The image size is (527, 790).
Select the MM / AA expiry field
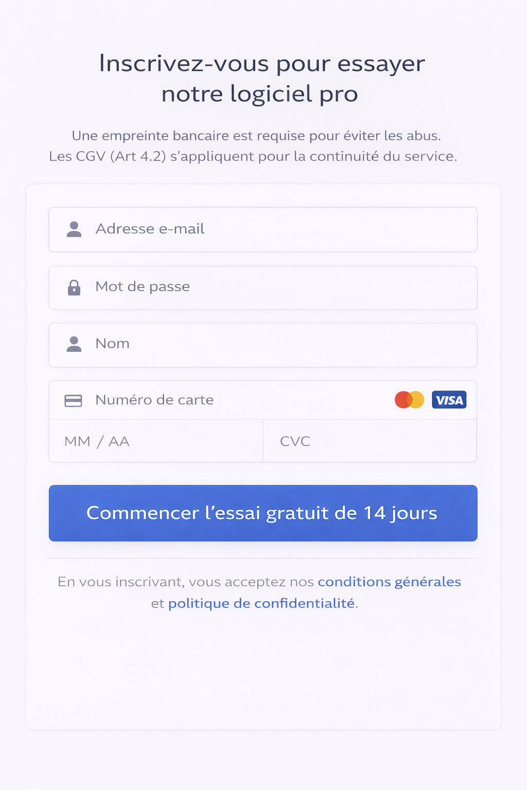[x=156, y=441]
